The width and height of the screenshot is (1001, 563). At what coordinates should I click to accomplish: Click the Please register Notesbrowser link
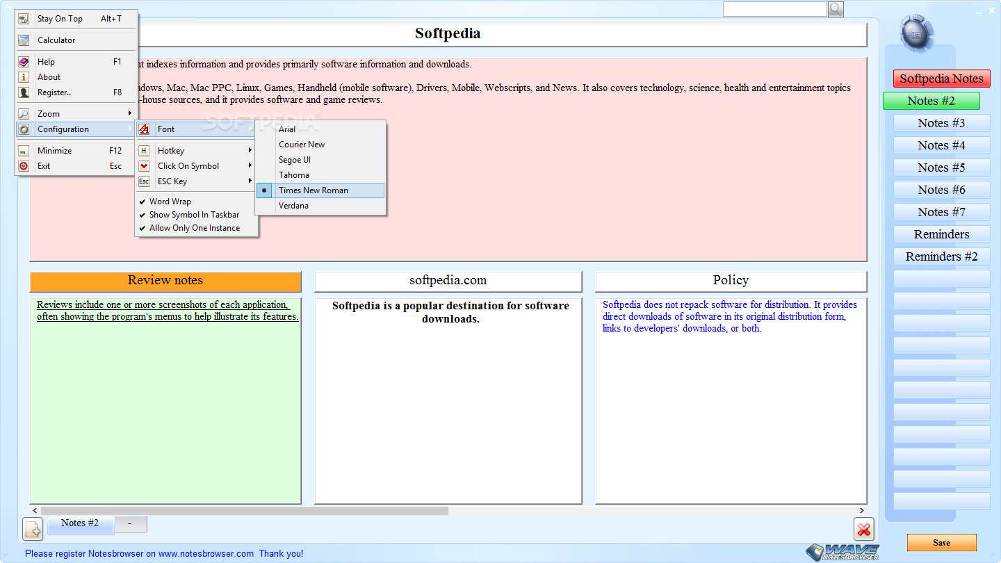click(164, 554)
